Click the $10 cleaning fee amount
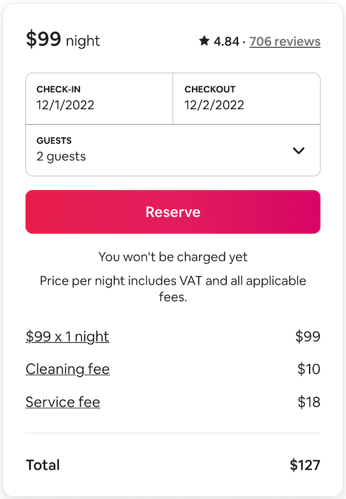Viewport: 346px width, 499px height. (309, 369)
